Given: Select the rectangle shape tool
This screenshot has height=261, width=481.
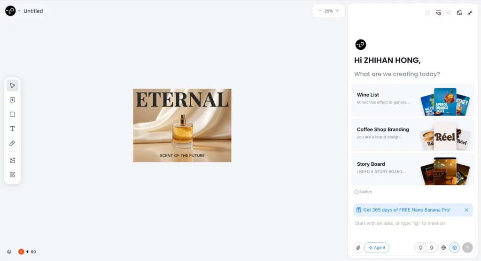Looking at the screenshot, I should coord(12,114).
